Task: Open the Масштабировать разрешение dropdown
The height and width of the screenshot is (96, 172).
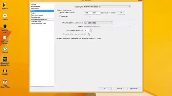Action: point(98,23)
